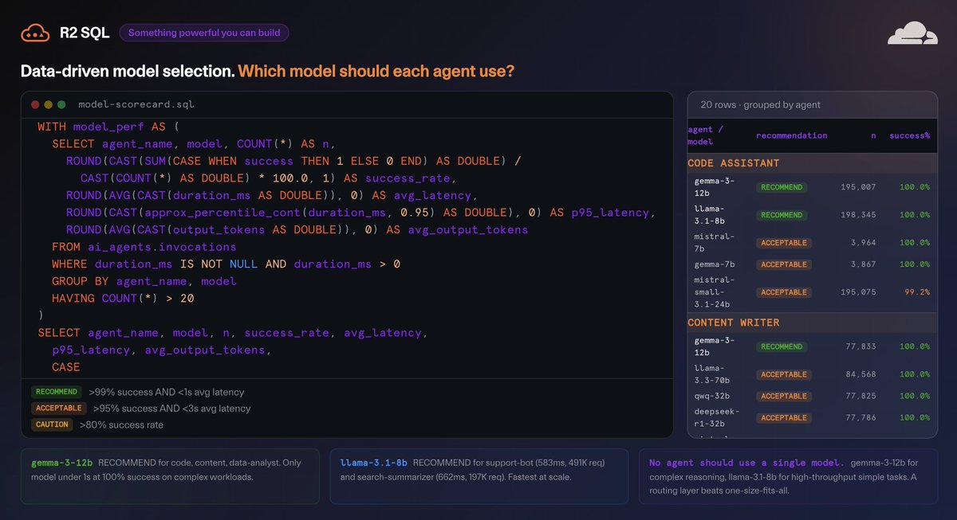The image size is (957, 520).
Task: Click ACCEPTABLE badge in the 195,075 row
Action: tap(784, 292)
